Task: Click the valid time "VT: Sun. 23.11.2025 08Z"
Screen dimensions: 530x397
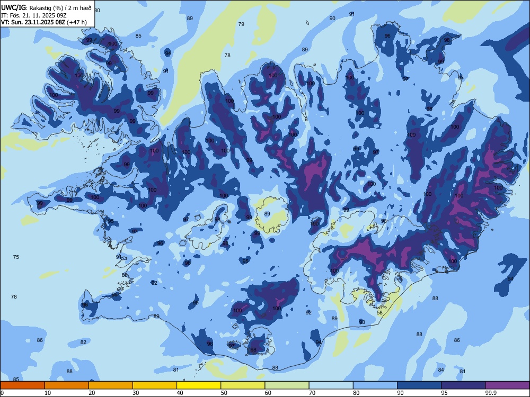Action: tap(33, 22)
